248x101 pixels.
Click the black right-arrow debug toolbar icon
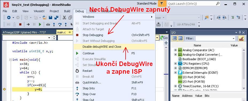(x=28, y=24)
